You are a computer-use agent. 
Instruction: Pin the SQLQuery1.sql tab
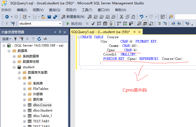[134, 32]
